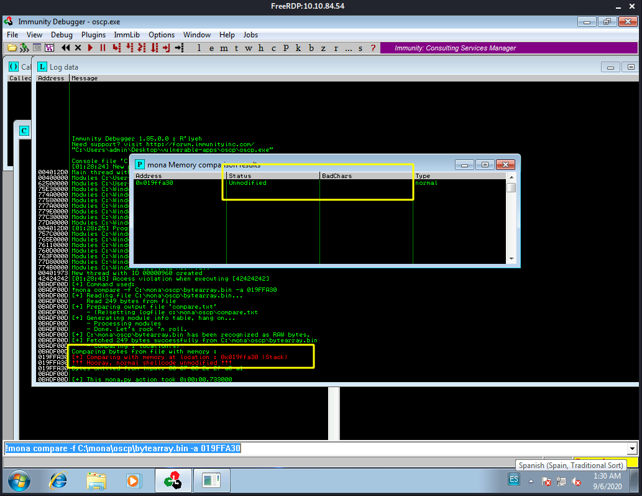This screenshot has width=642, height=496.
Task: Open the Debug menu
Action: pos(62,35)
